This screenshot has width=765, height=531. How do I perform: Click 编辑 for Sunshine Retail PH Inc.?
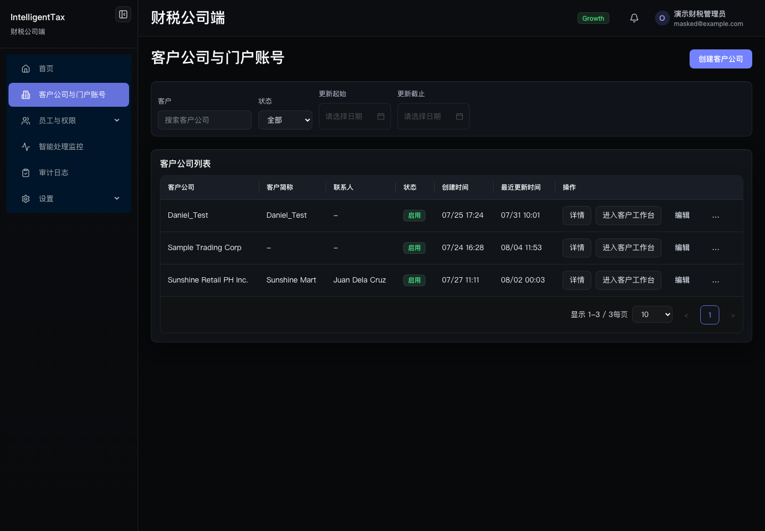pos(682,280)
